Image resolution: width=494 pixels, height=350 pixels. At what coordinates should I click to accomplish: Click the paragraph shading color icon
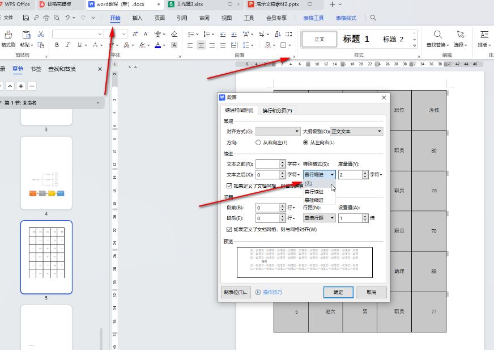point(268,45)
